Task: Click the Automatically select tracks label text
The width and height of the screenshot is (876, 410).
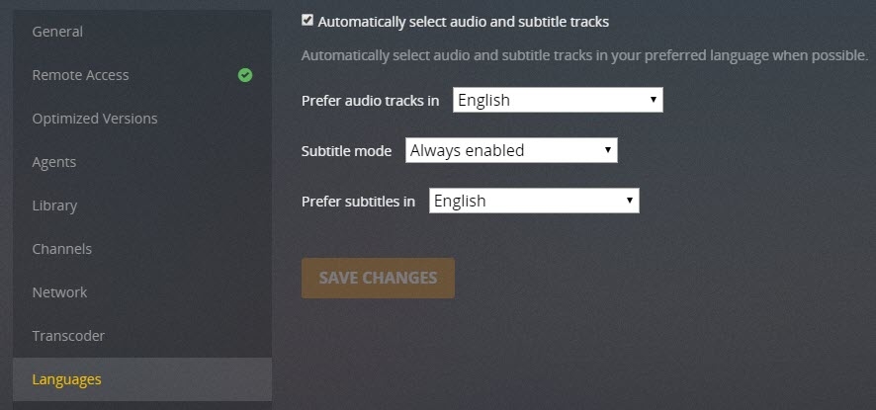Action: [x=463, y=21]
